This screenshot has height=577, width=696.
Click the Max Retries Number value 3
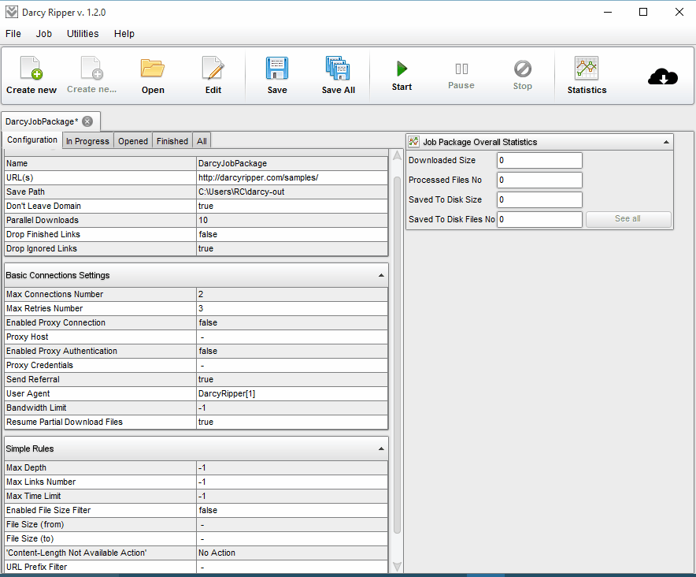point(201,308)
